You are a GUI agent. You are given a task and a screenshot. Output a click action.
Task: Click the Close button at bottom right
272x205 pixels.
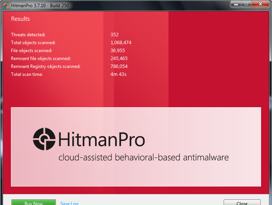click(x=242, y=202)
